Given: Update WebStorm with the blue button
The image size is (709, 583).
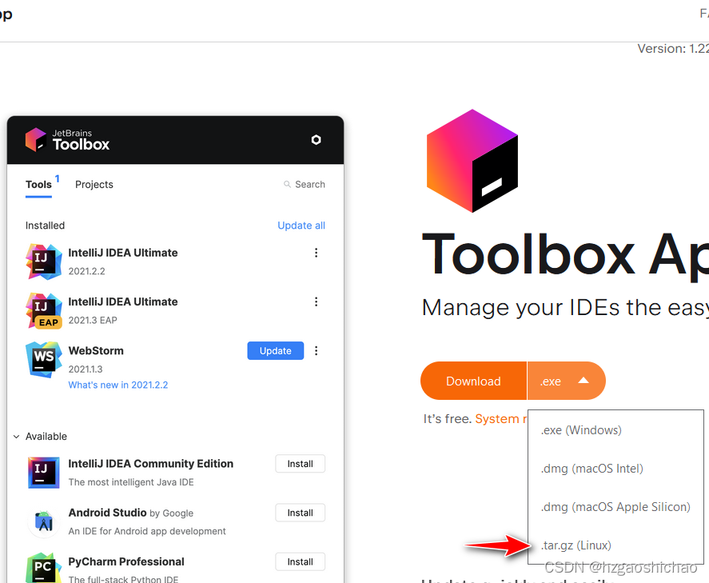Looking at the screenshot, I should tap(276, 350).
